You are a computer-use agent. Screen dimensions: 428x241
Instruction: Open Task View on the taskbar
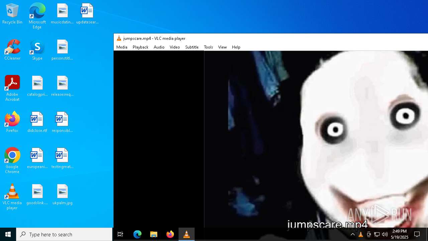[x=120, y=234]
